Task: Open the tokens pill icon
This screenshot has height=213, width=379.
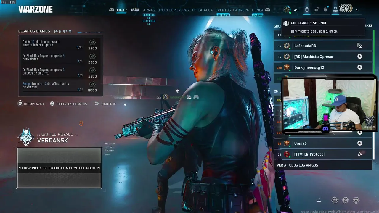Action: coord(307,10)
